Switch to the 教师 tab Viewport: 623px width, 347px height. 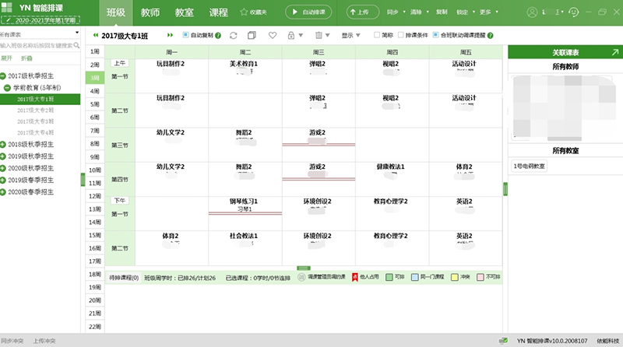pos(150,12)
